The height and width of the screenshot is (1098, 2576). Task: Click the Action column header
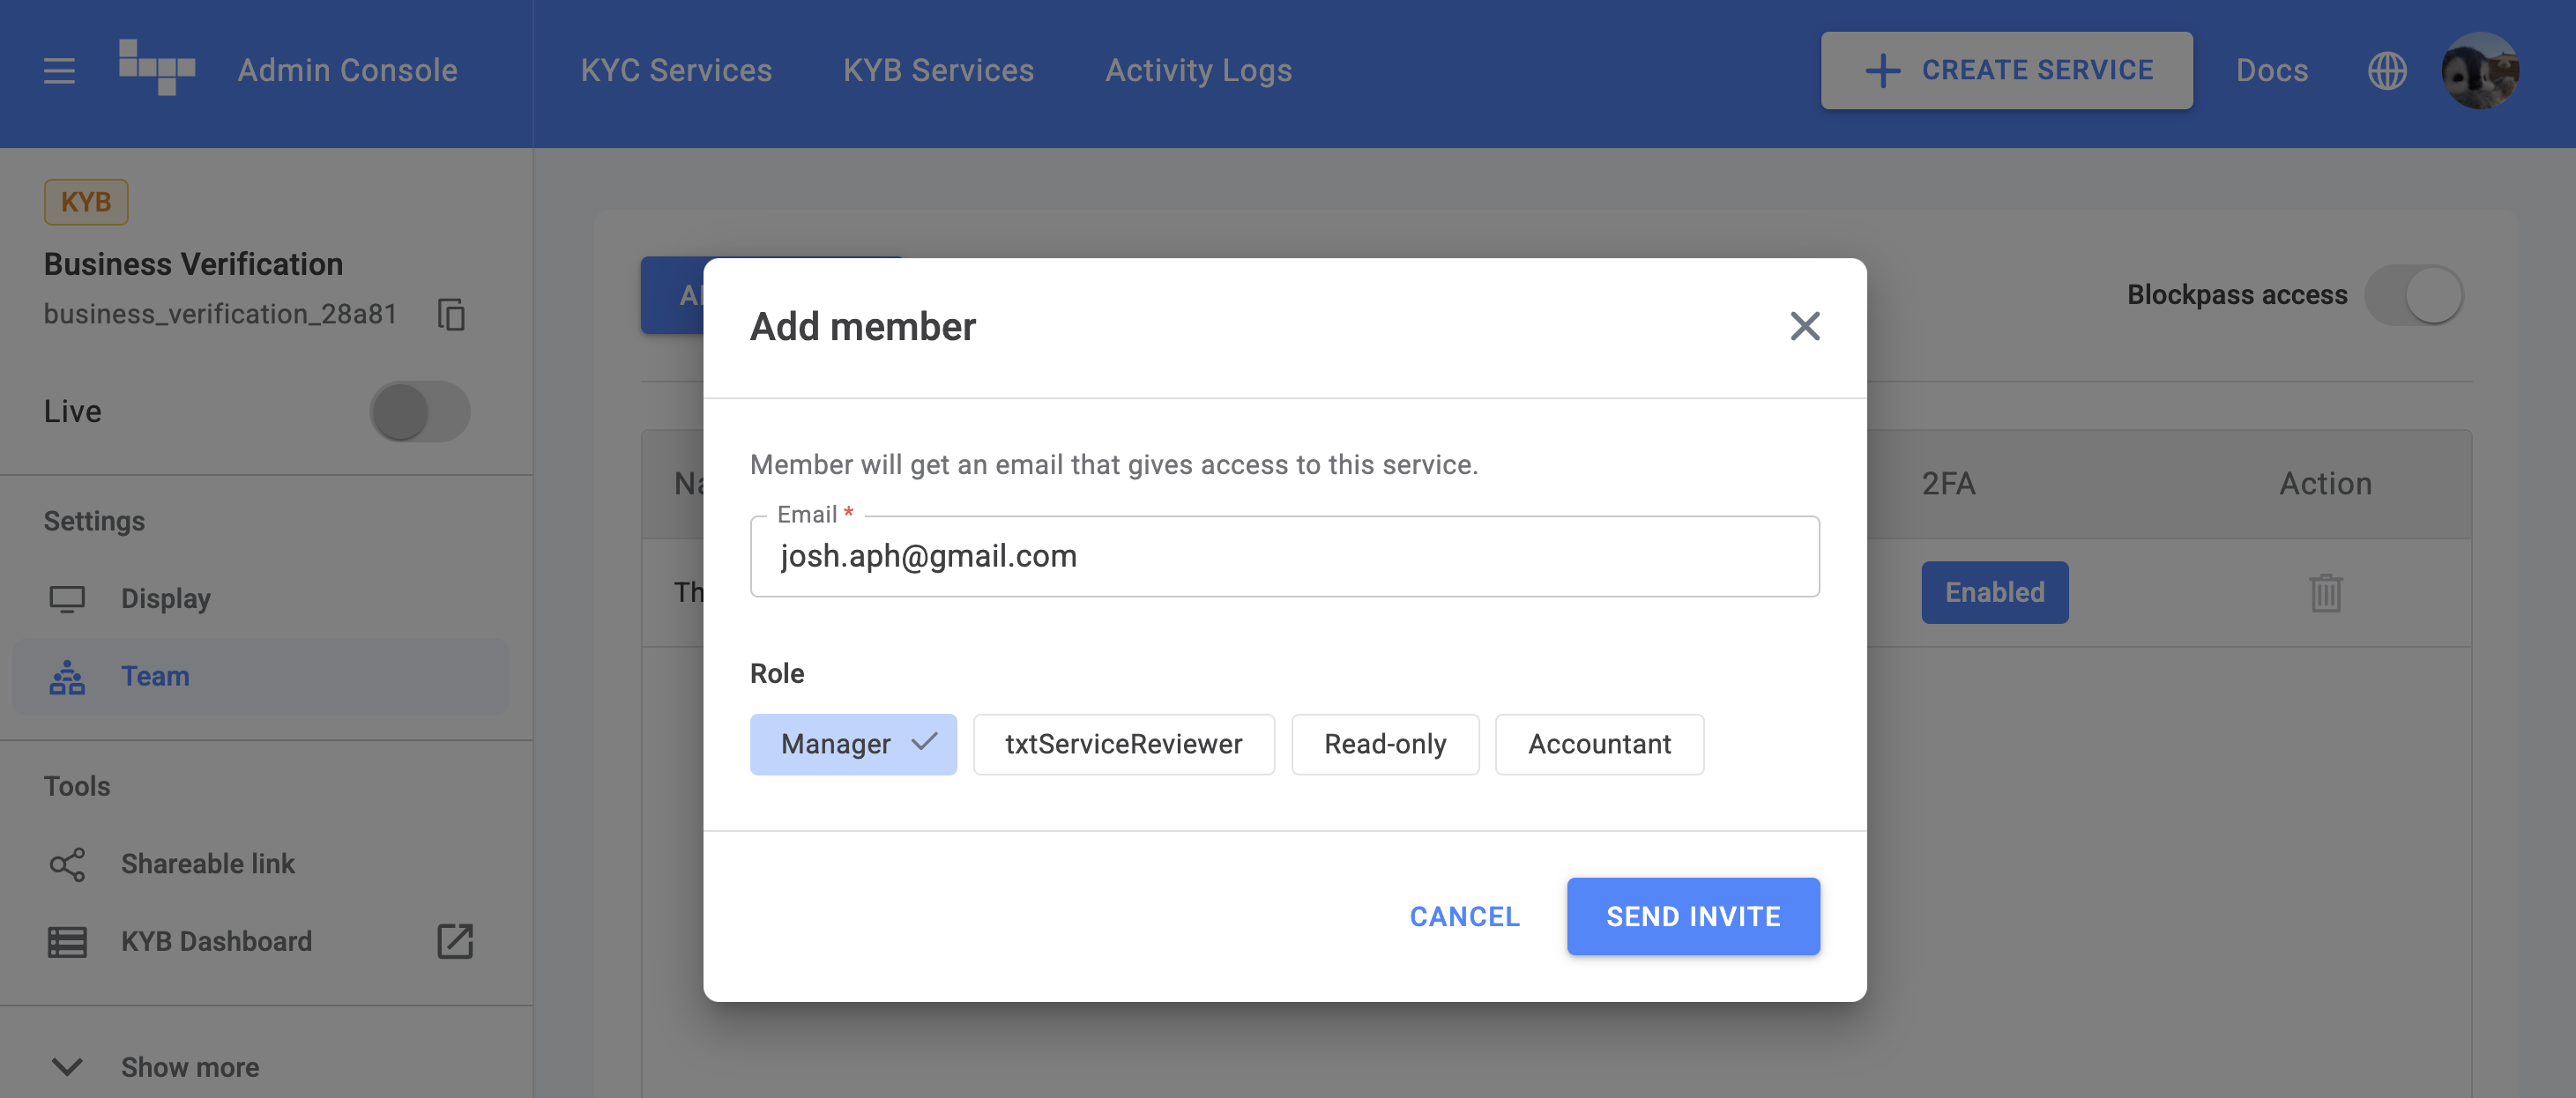(x=2325, y=484)
